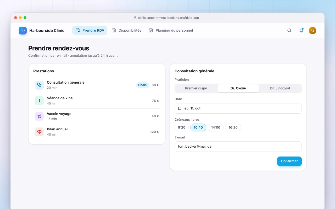Click the lock icon in the address bar

tap(135, 18)
